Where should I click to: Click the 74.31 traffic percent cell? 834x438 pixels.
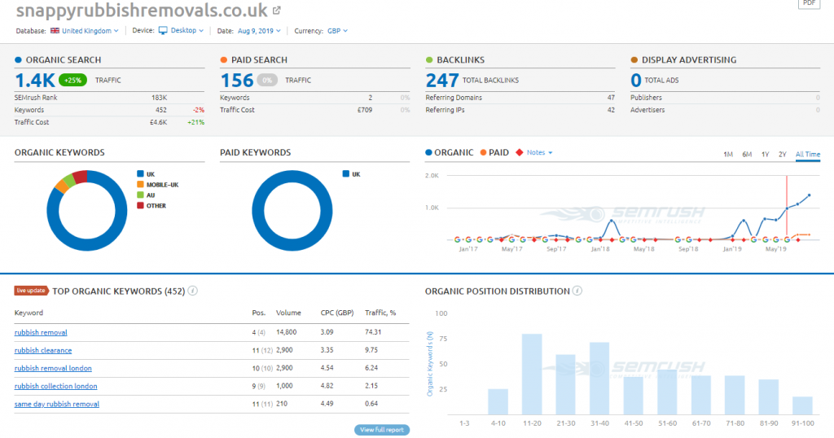373,332
